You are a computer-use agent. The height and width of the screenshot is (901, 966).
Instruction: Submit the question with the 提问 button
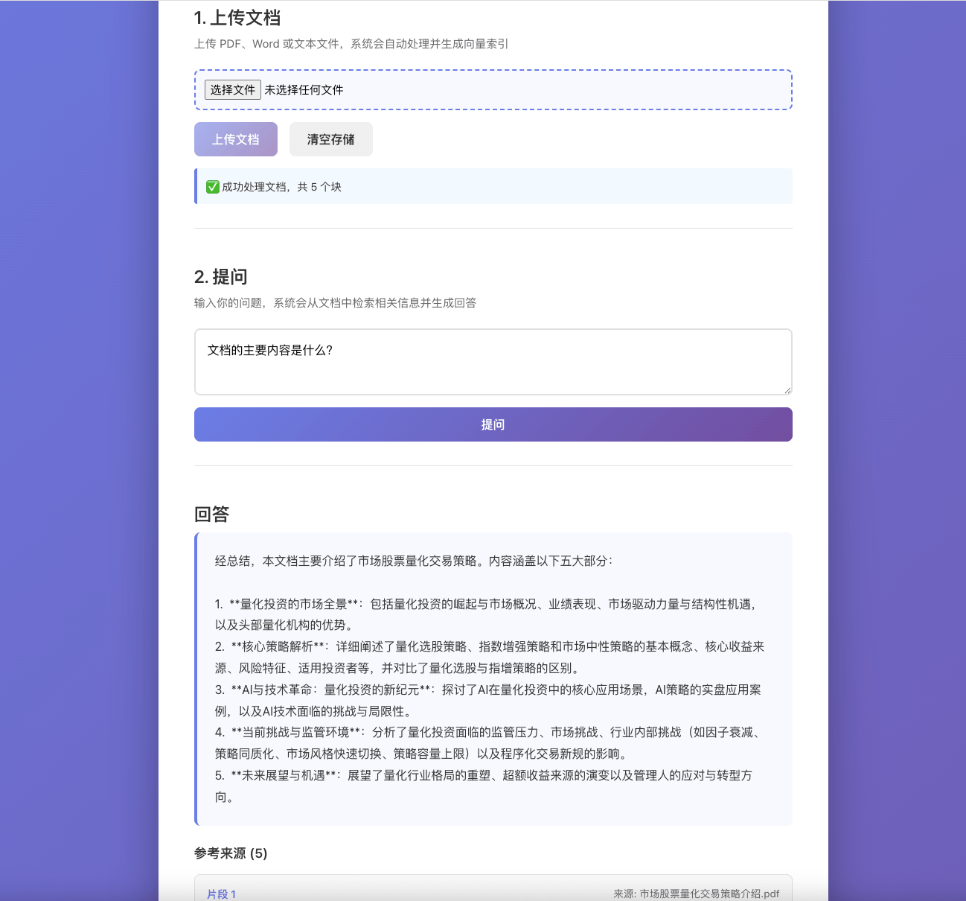tap(493, 424)
